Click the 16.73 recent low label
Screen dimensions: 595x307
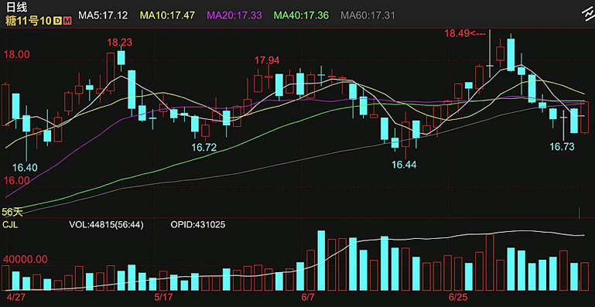562,146
